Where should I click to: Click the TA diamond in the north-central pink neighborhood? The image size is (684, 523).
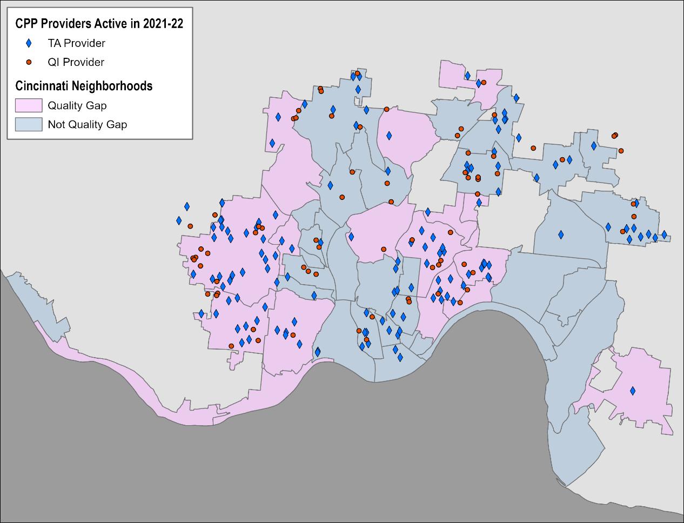[x=388, y=136]
